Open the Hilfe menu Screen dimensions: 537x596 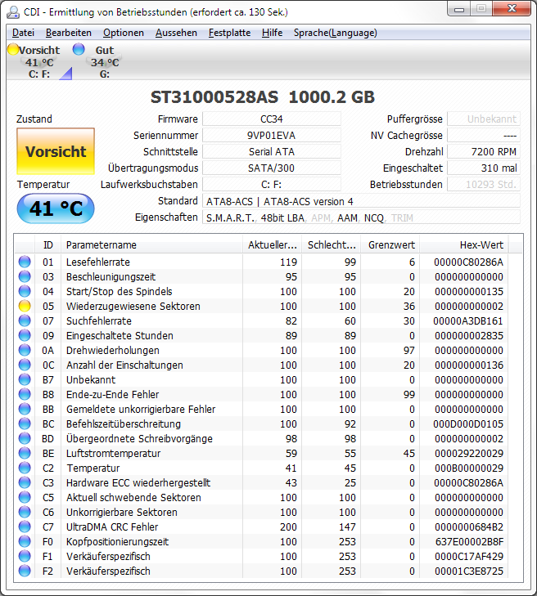[272, 33]
